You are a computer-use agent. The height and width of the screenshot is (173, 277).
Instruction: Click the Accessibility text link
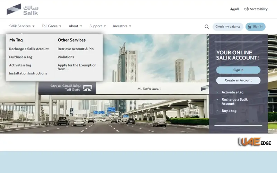tap(259, 9)
